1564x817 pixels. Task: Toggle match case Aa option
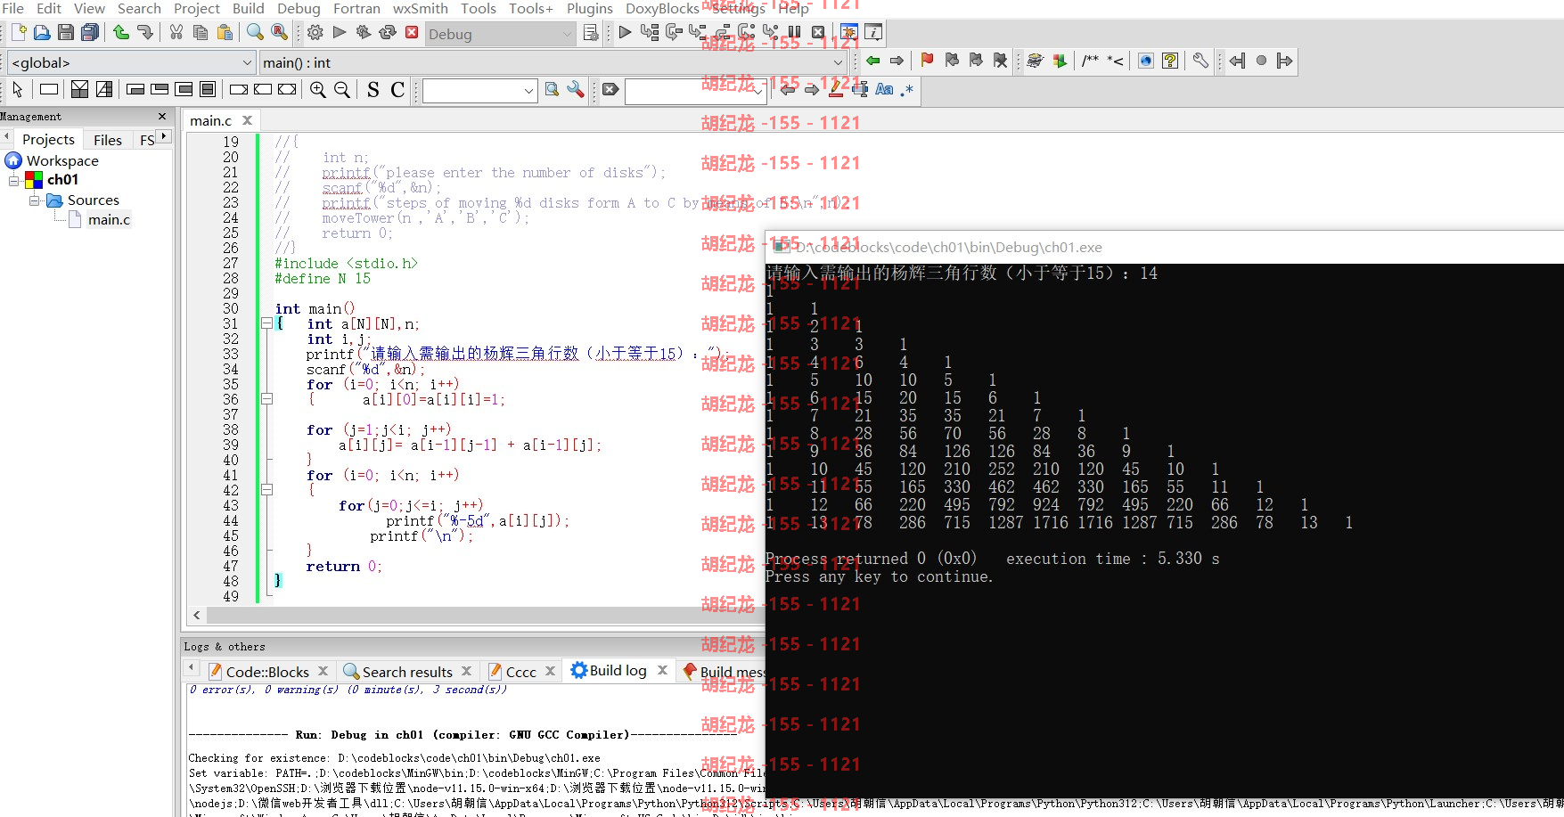tap(884, 89)
